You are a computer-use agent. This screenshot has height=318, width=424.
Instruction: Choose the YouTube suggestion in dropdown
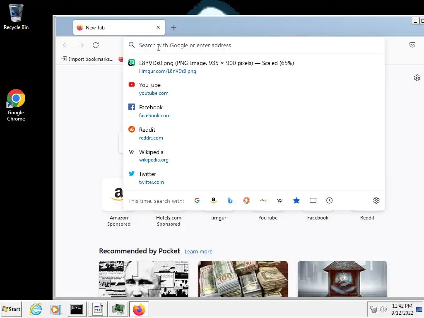254,89
